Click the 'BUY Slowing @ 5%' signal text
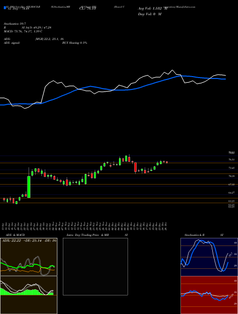Viewport: 238px width, 314px height. pos(75,43)
